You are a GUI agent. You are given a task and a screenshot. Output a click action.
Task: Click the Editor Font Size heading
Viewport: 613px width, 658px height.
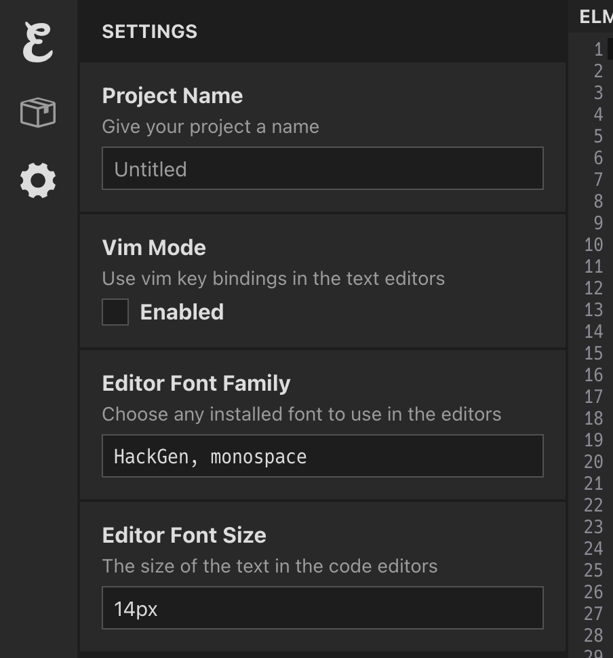pos(184,535)
